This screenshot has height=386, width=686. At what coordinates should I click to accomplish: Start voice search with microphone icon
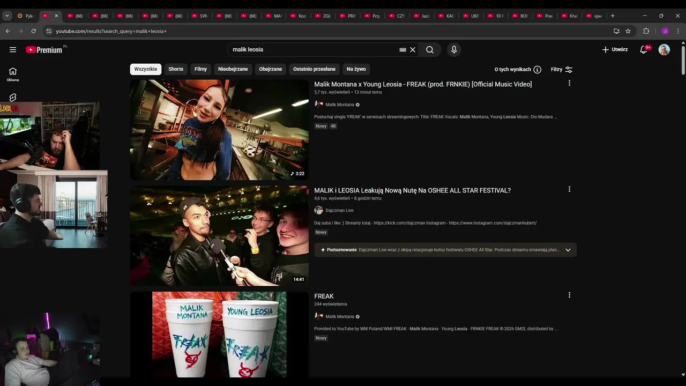tap(454, 49)
